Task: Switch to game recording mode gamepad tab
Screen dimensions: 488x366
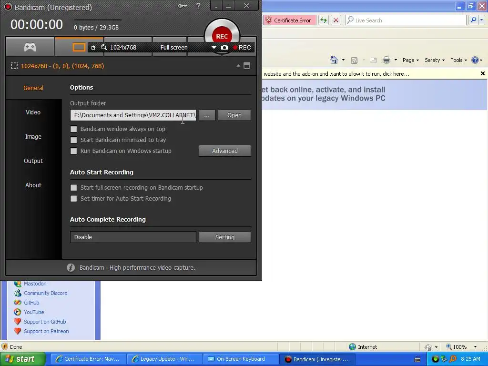Action: [x=30, y=47]
